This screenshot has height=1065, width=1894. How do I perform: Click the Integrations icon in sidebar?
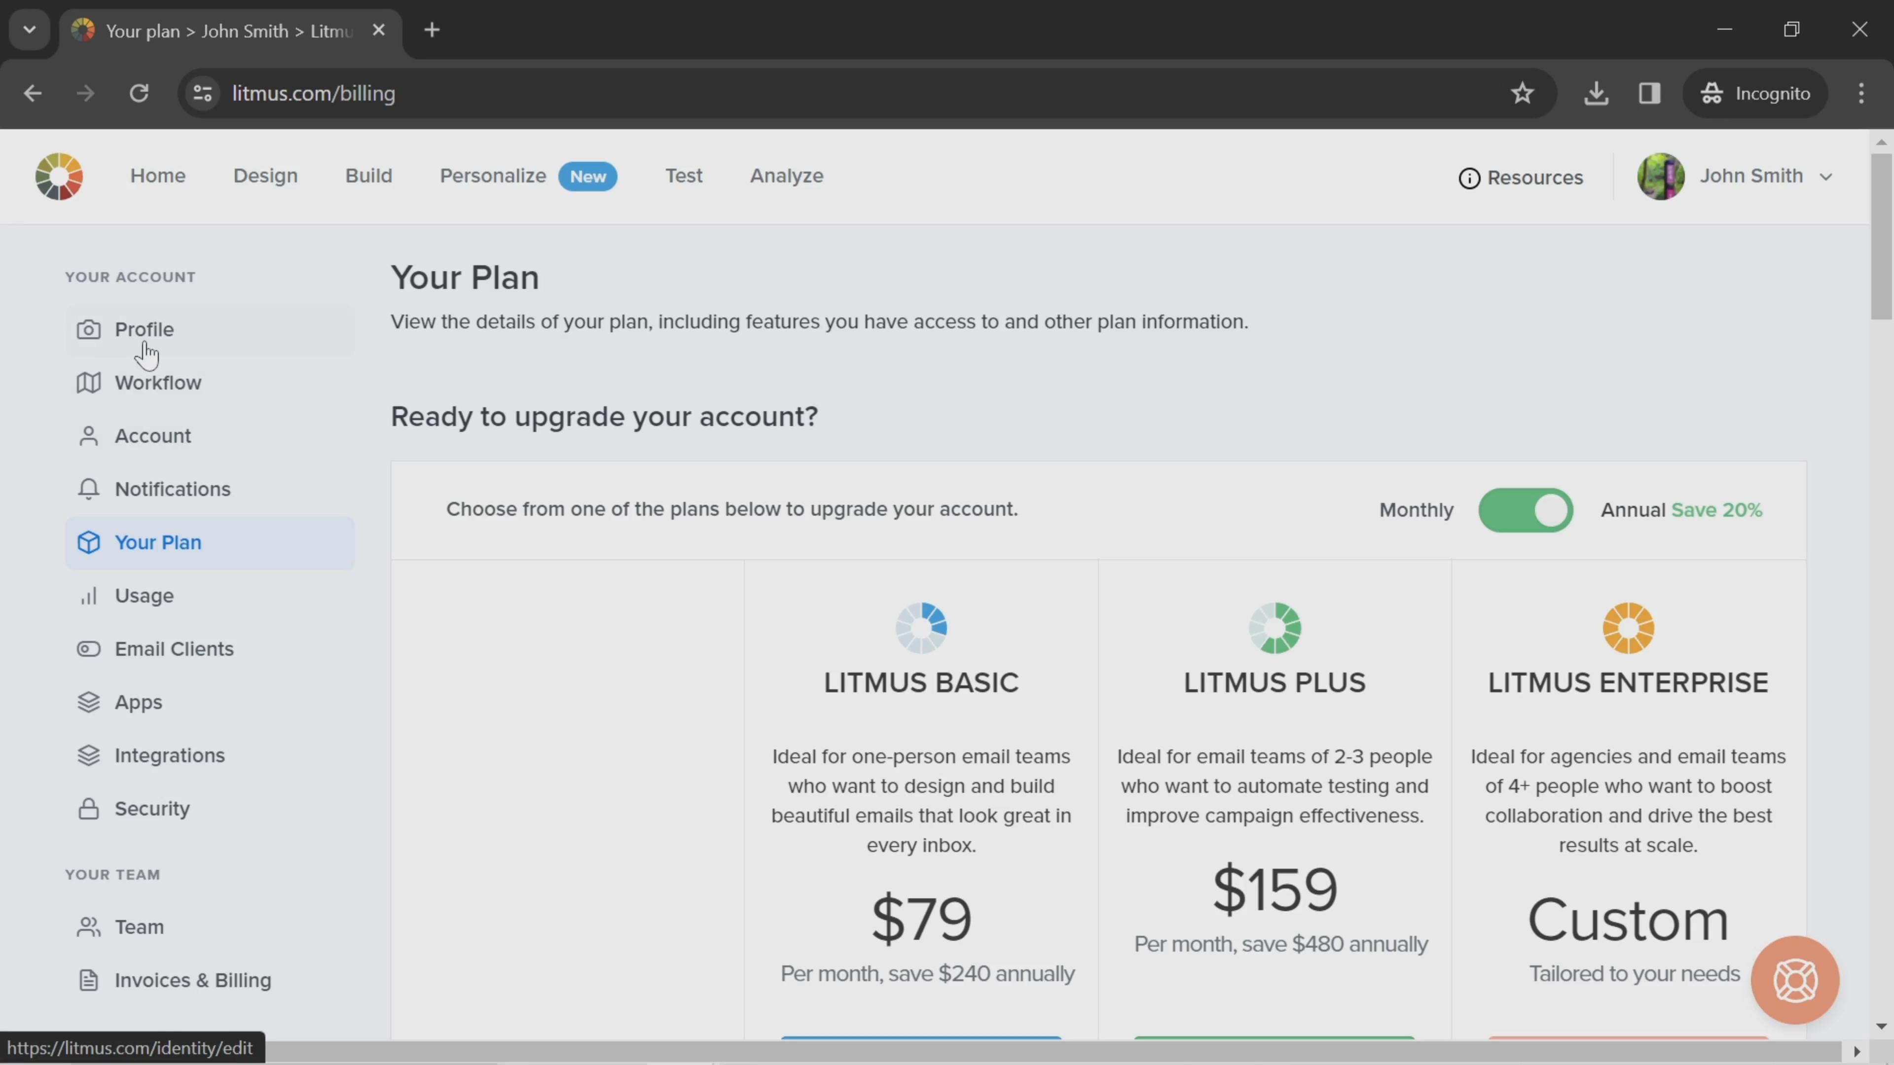[x=88, y=754]
